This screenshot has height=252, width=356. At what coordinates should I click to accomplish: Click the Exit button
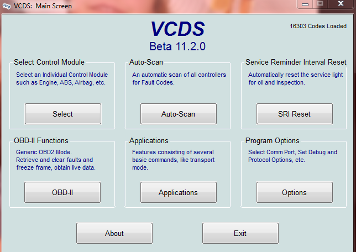(240, 233)
